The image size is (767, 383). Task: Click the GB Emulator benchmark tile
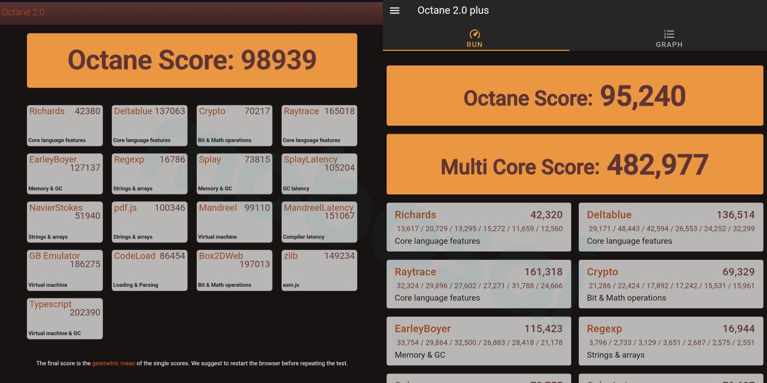pos(64,270)
